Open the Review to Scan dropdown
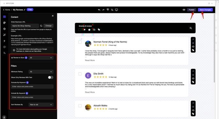This screenshot has height=119, width=219. point(41,58)
